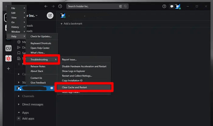This screenshot has height=126, width=213.
Task: Add a workspace with plus icon
Action: pos(9,69)
